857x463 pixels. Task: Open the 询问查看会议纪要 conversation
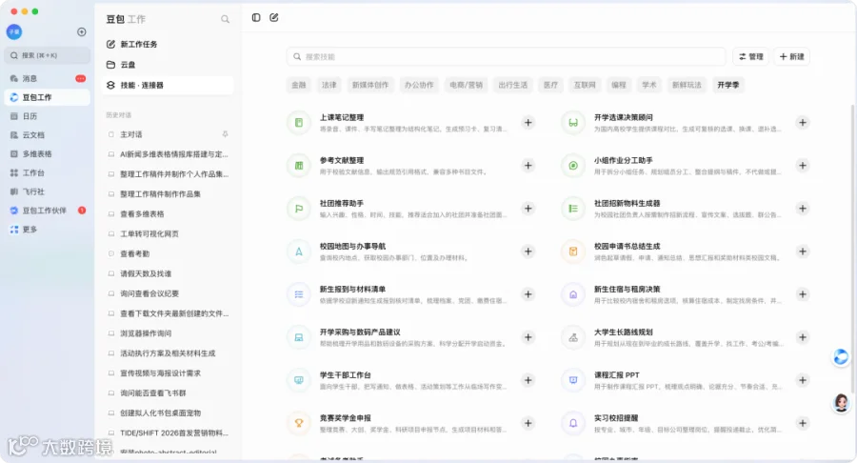point(168,293)
